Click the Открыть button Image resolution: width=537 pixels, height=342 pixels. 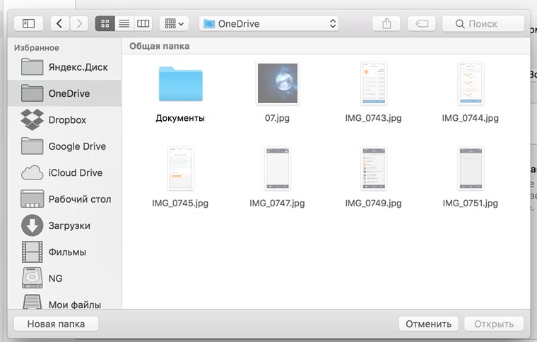[x=494, y=324]
